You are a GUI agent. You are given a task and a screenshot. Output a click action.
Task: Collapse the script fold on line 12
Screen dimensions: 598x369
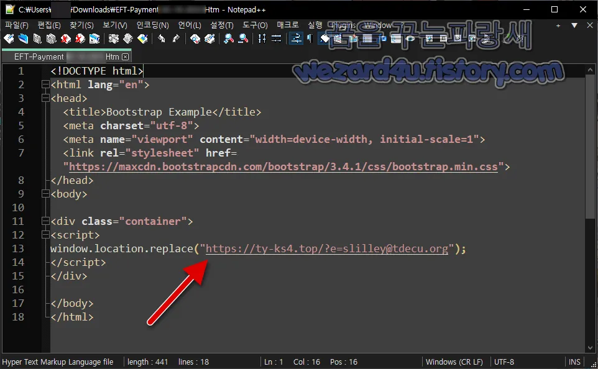(x=45, y=235)
